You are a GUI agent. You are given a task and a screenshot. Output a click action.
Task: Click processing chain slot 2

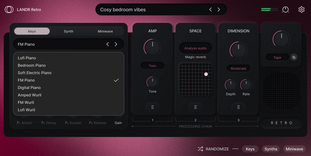click(195, 120)
